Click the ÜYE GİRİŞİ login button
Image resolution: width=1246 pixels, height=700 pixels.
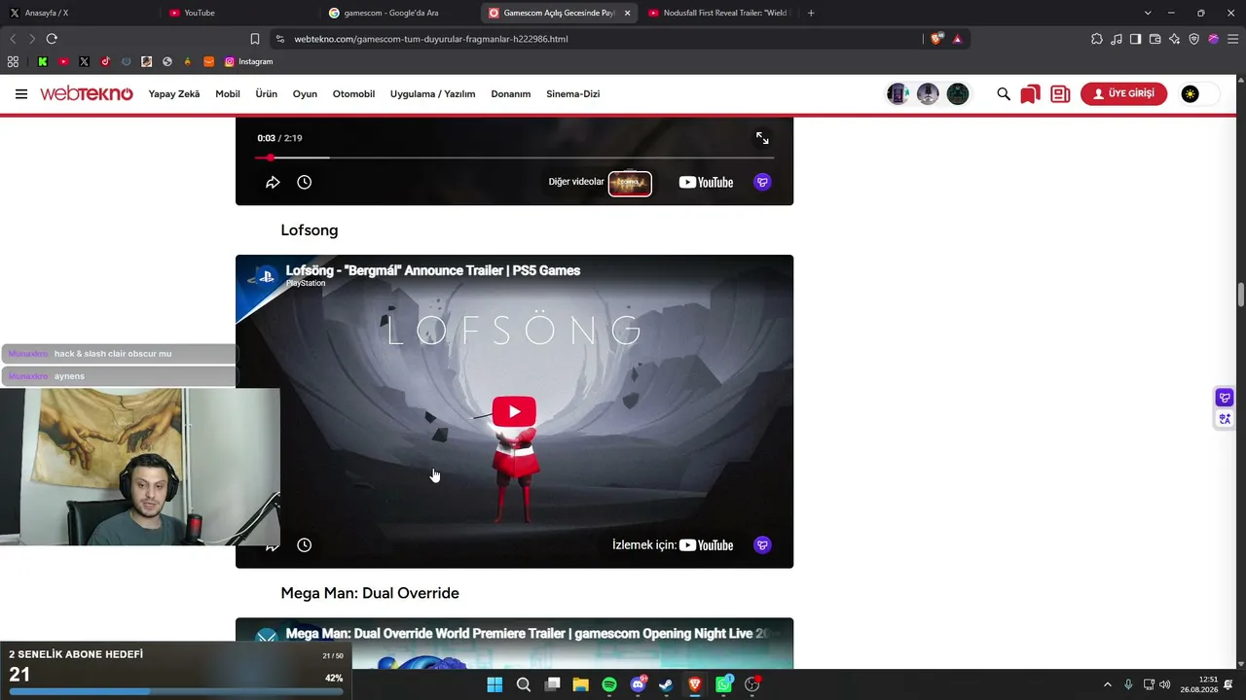[1123, 93]
